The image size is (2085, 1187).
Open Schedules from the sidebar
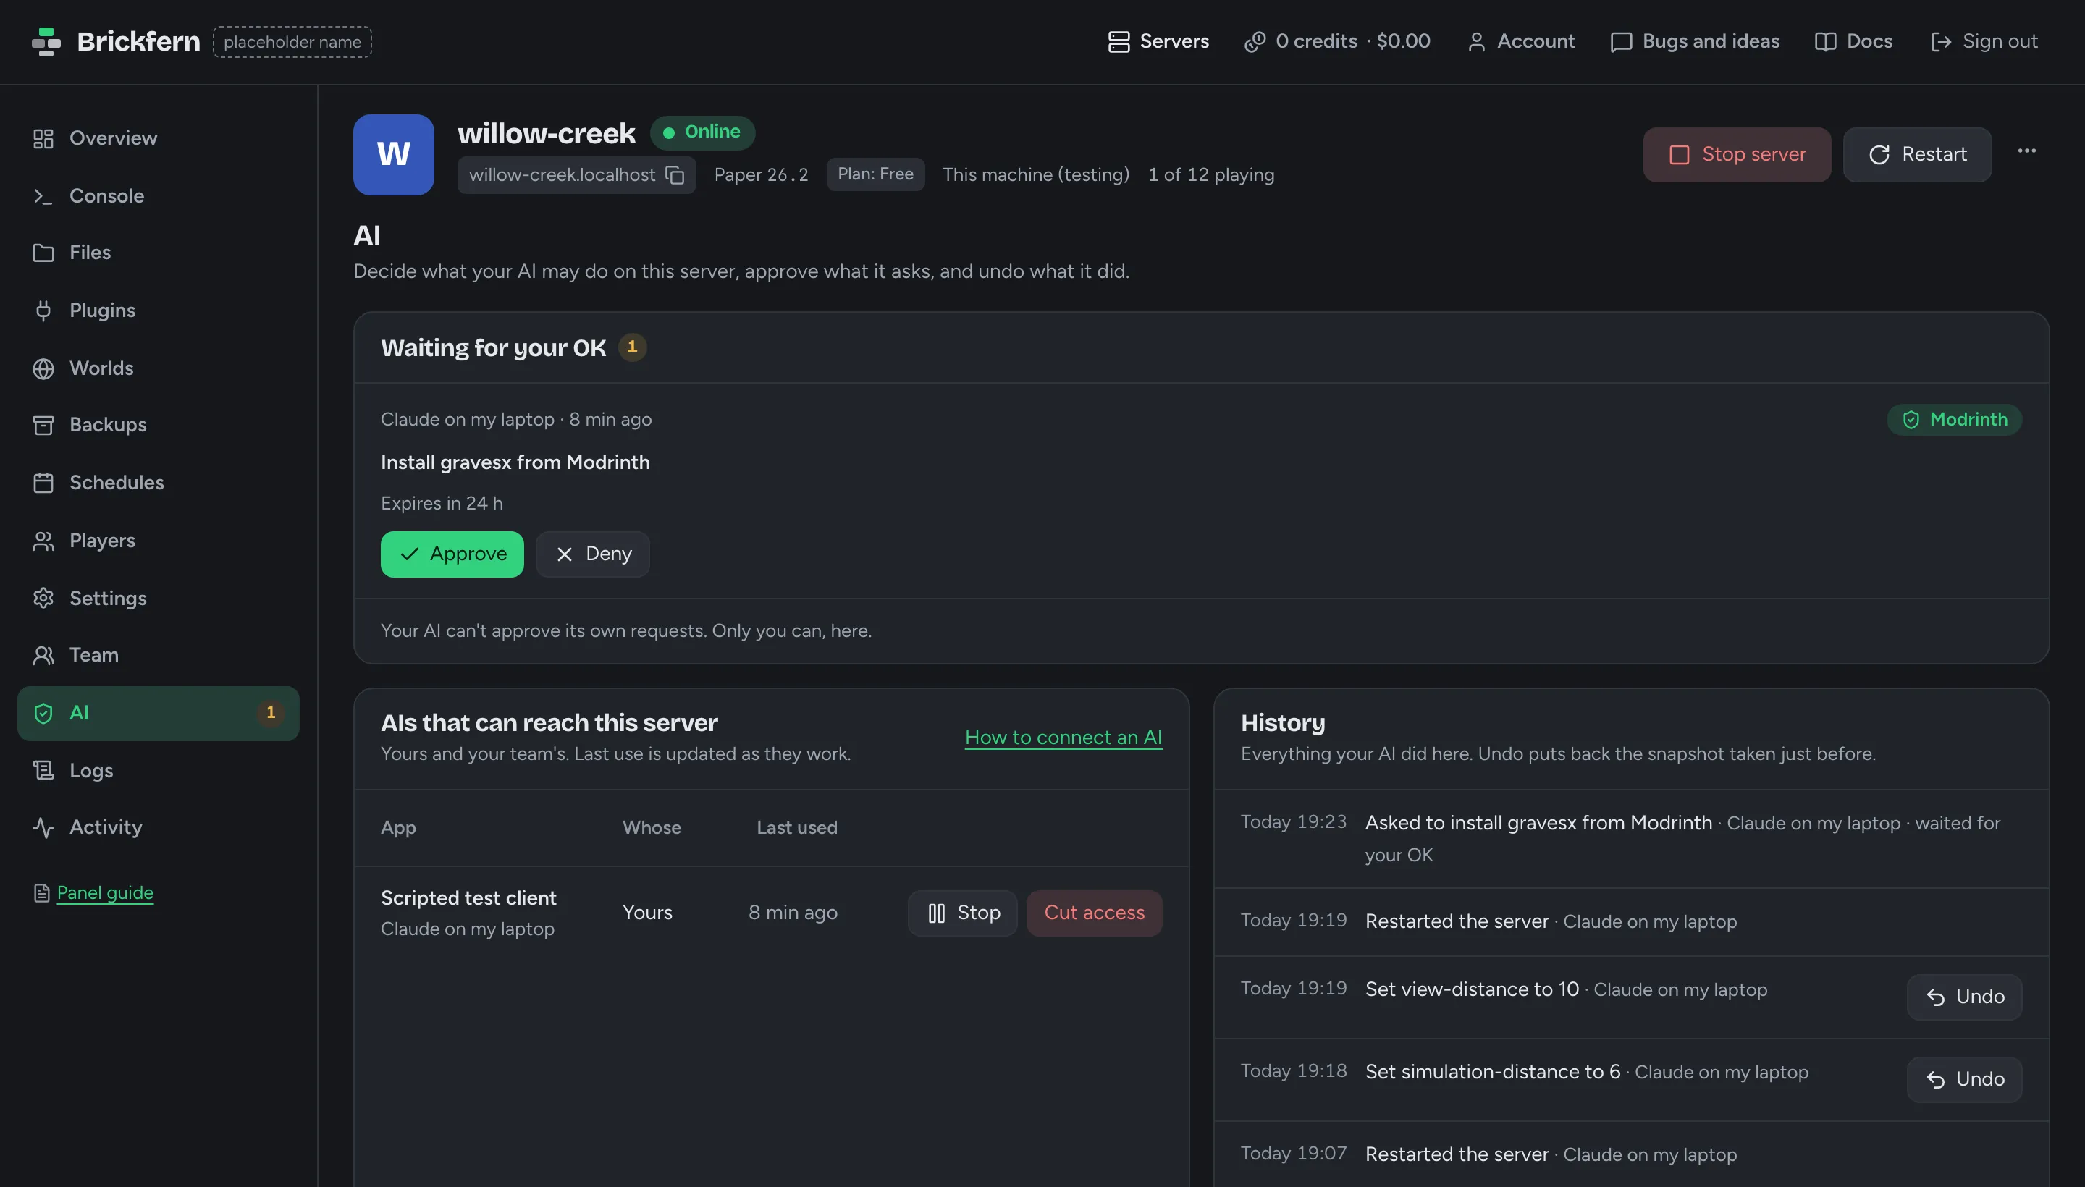pyautogui.click(x=159, y=483)
